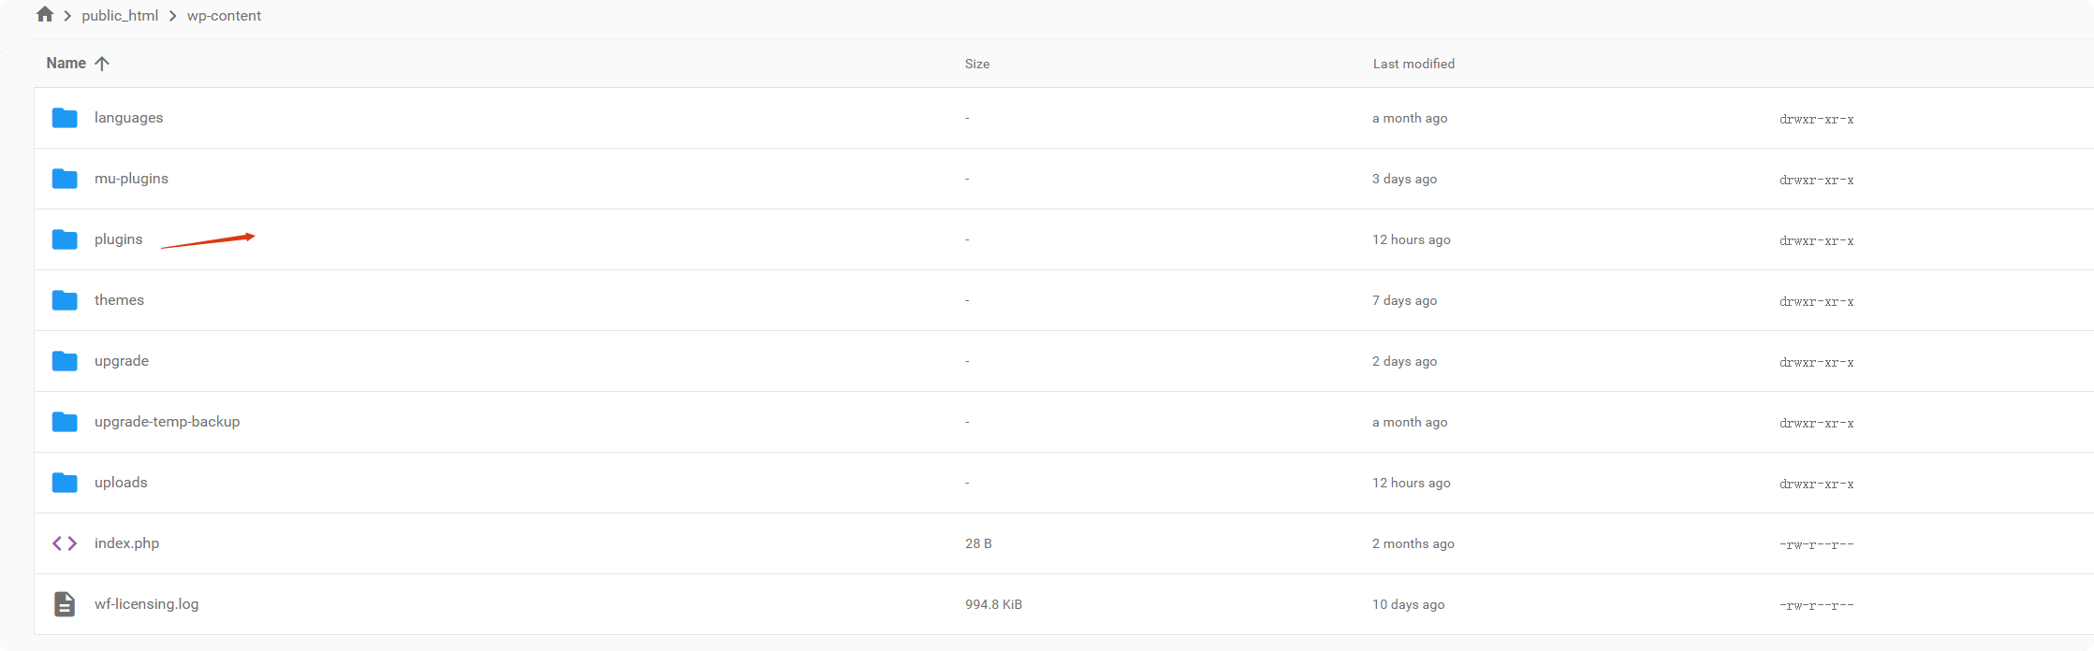Open the themes folder name
The width and height of the screenshot is (2094, 651).
(x=119, y=300)
